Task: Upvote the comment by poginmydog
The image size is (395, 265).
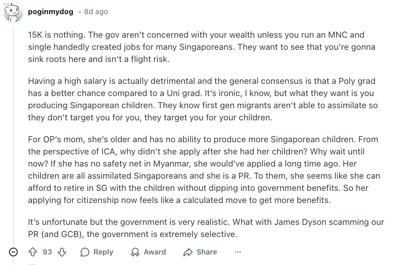Action: [x=33, y=252]
